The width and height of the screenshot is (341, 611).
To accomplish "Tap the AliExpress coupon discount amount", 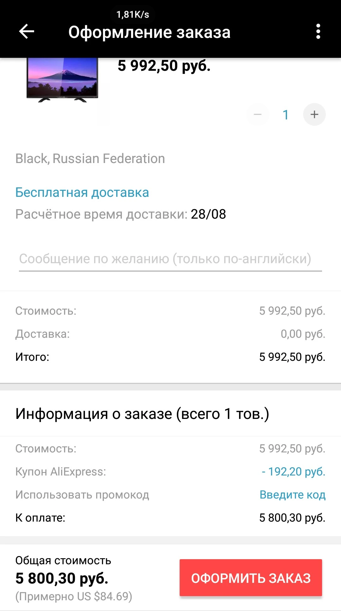I will coord(293,472).
